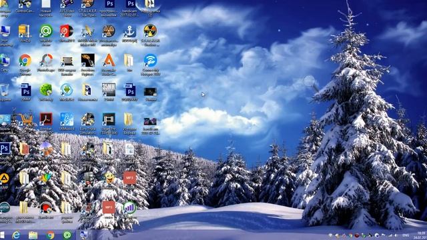The image size is (427, 240).
Task: Switch to the running app on the taskbar
Action: pos(83,235)
